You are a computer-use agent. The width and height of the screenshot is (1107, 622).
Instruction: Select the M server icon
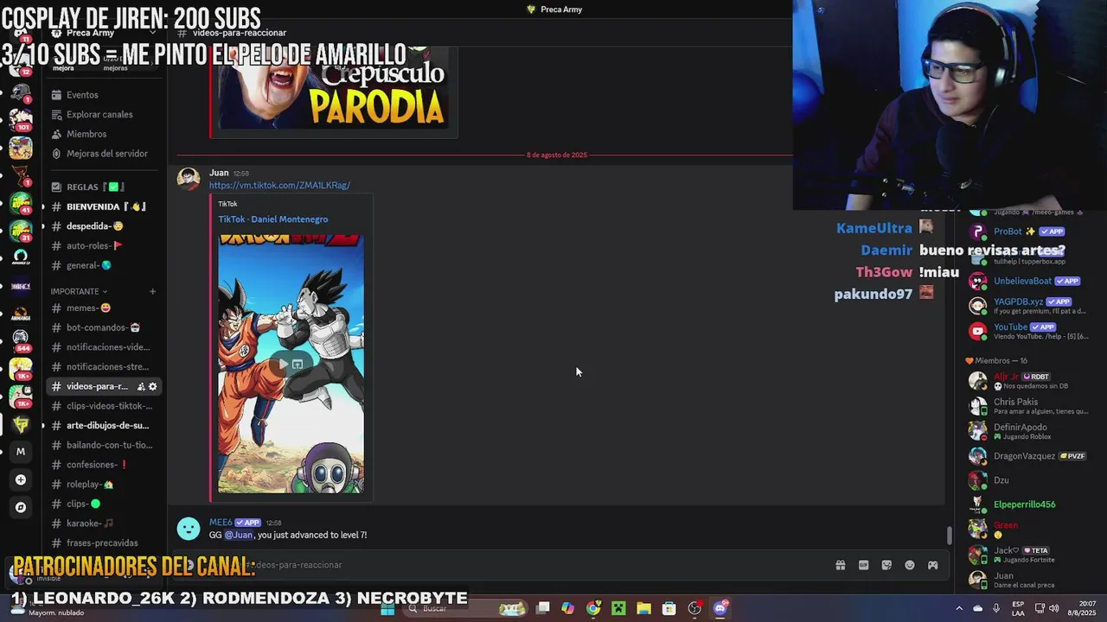pos(21,451)
